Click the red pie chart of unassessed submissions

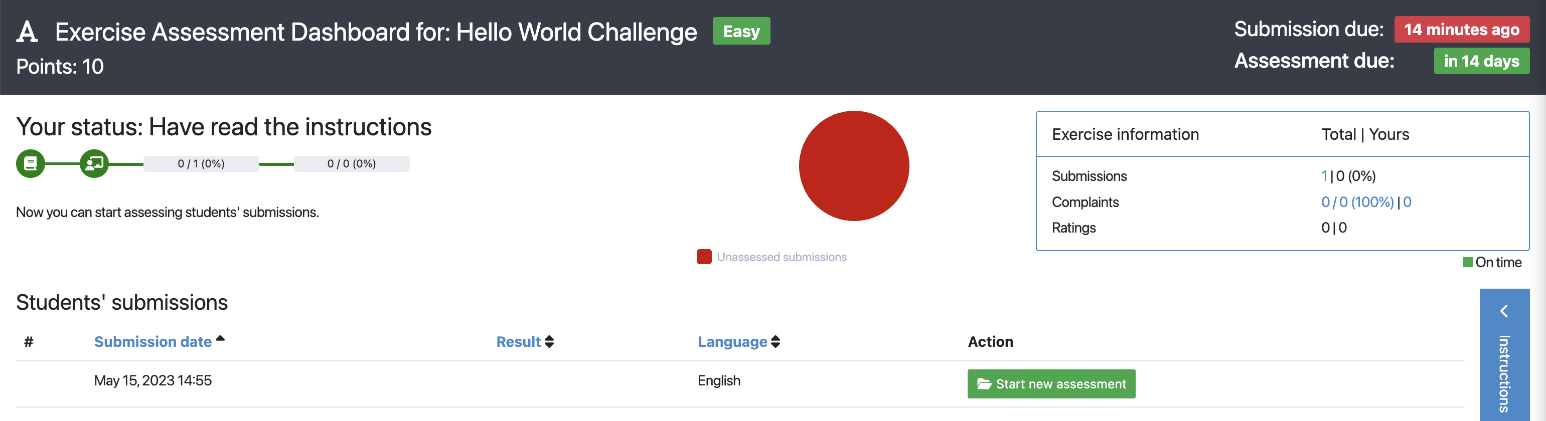(853, 166)
